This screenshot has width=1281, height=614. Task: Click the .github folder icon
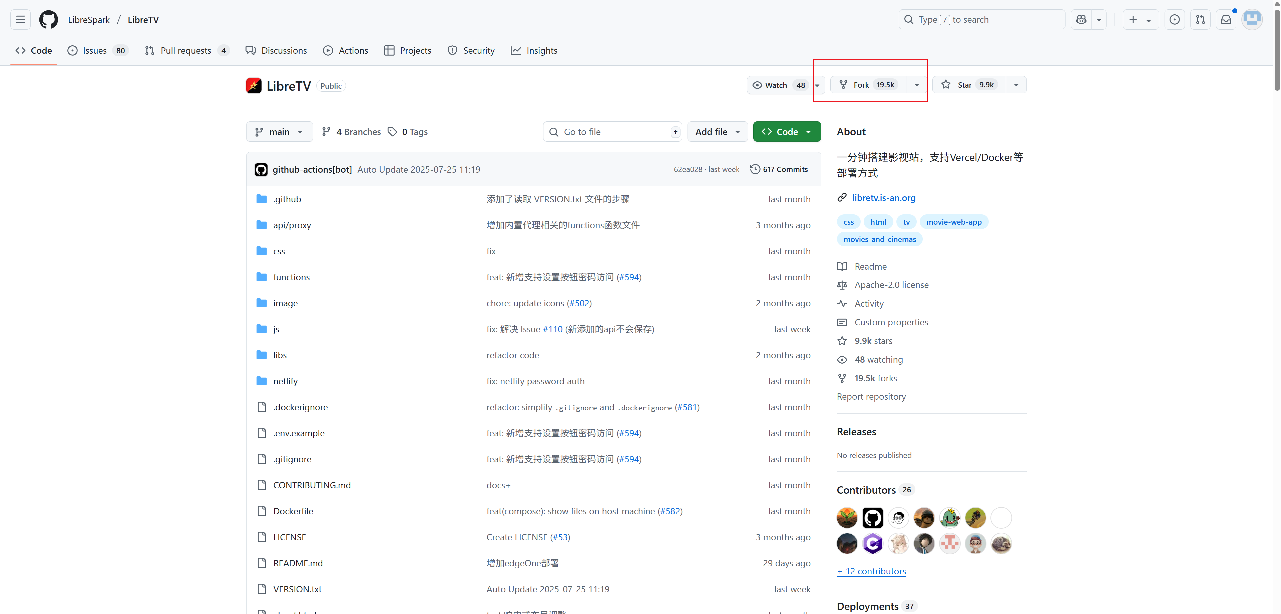click(262, 199)
